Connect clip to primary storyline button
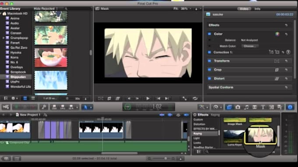Screen dimensions: 298x167 tap(54, 107)
